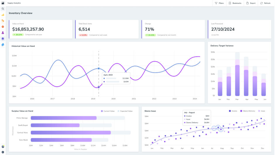Open the purple user icon in the sidebar
Image resolution: width=275 pixels, height=155 pixels.
[3, 33]
